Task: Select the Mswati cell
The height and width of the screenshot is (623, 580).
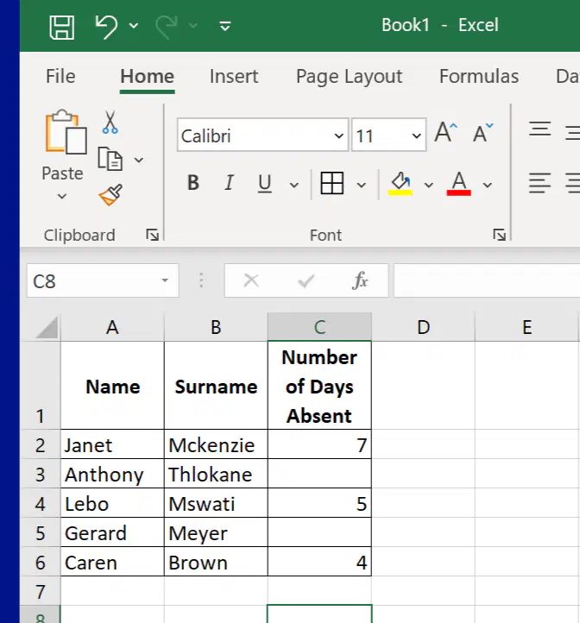Action: click(x=216, y=503)
